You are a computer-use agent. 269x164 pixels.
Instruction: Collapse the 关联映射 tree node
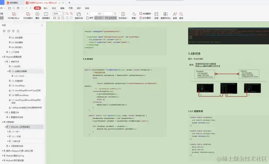3,122
